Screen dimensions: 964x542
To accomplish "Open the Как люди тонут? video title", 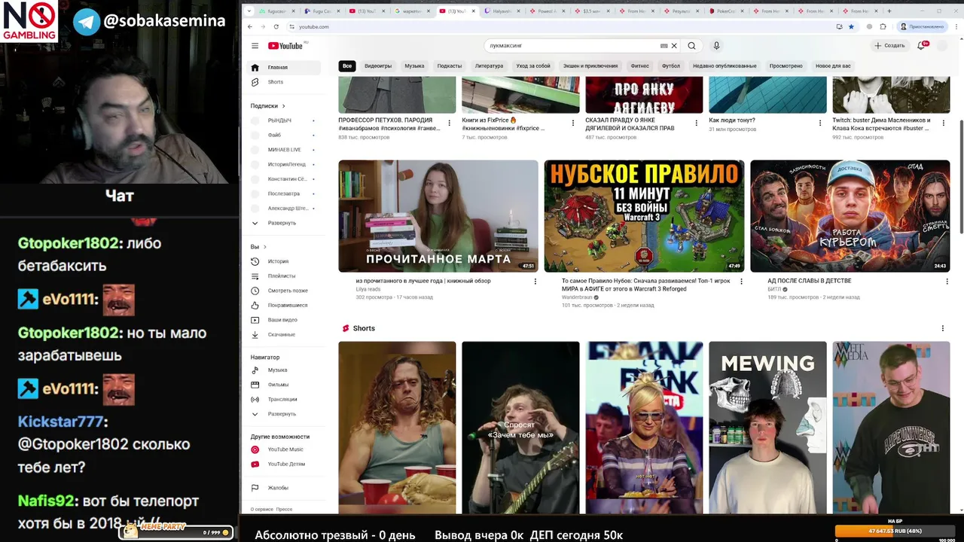I will (732, 120).
